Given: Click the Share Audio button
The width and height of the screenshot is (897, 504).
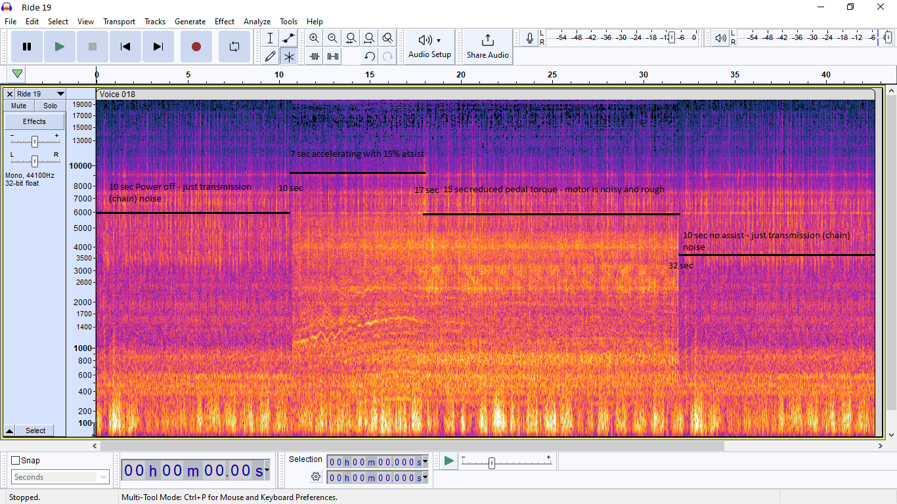Looking at the screenshot, I should click(487, 46).
